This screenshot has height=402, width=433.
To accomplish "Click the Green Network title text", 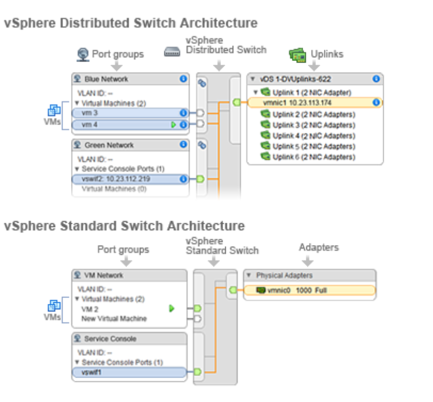I will [109, 145].
